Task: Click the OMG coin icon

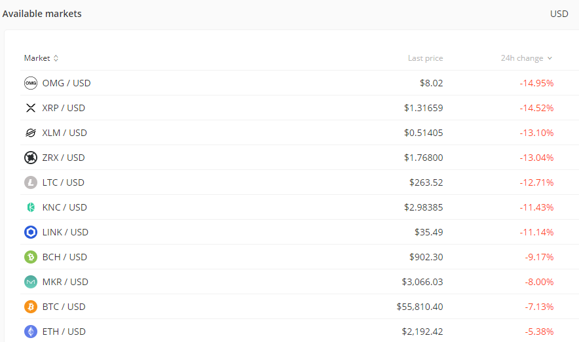Action: pos(31,83)
